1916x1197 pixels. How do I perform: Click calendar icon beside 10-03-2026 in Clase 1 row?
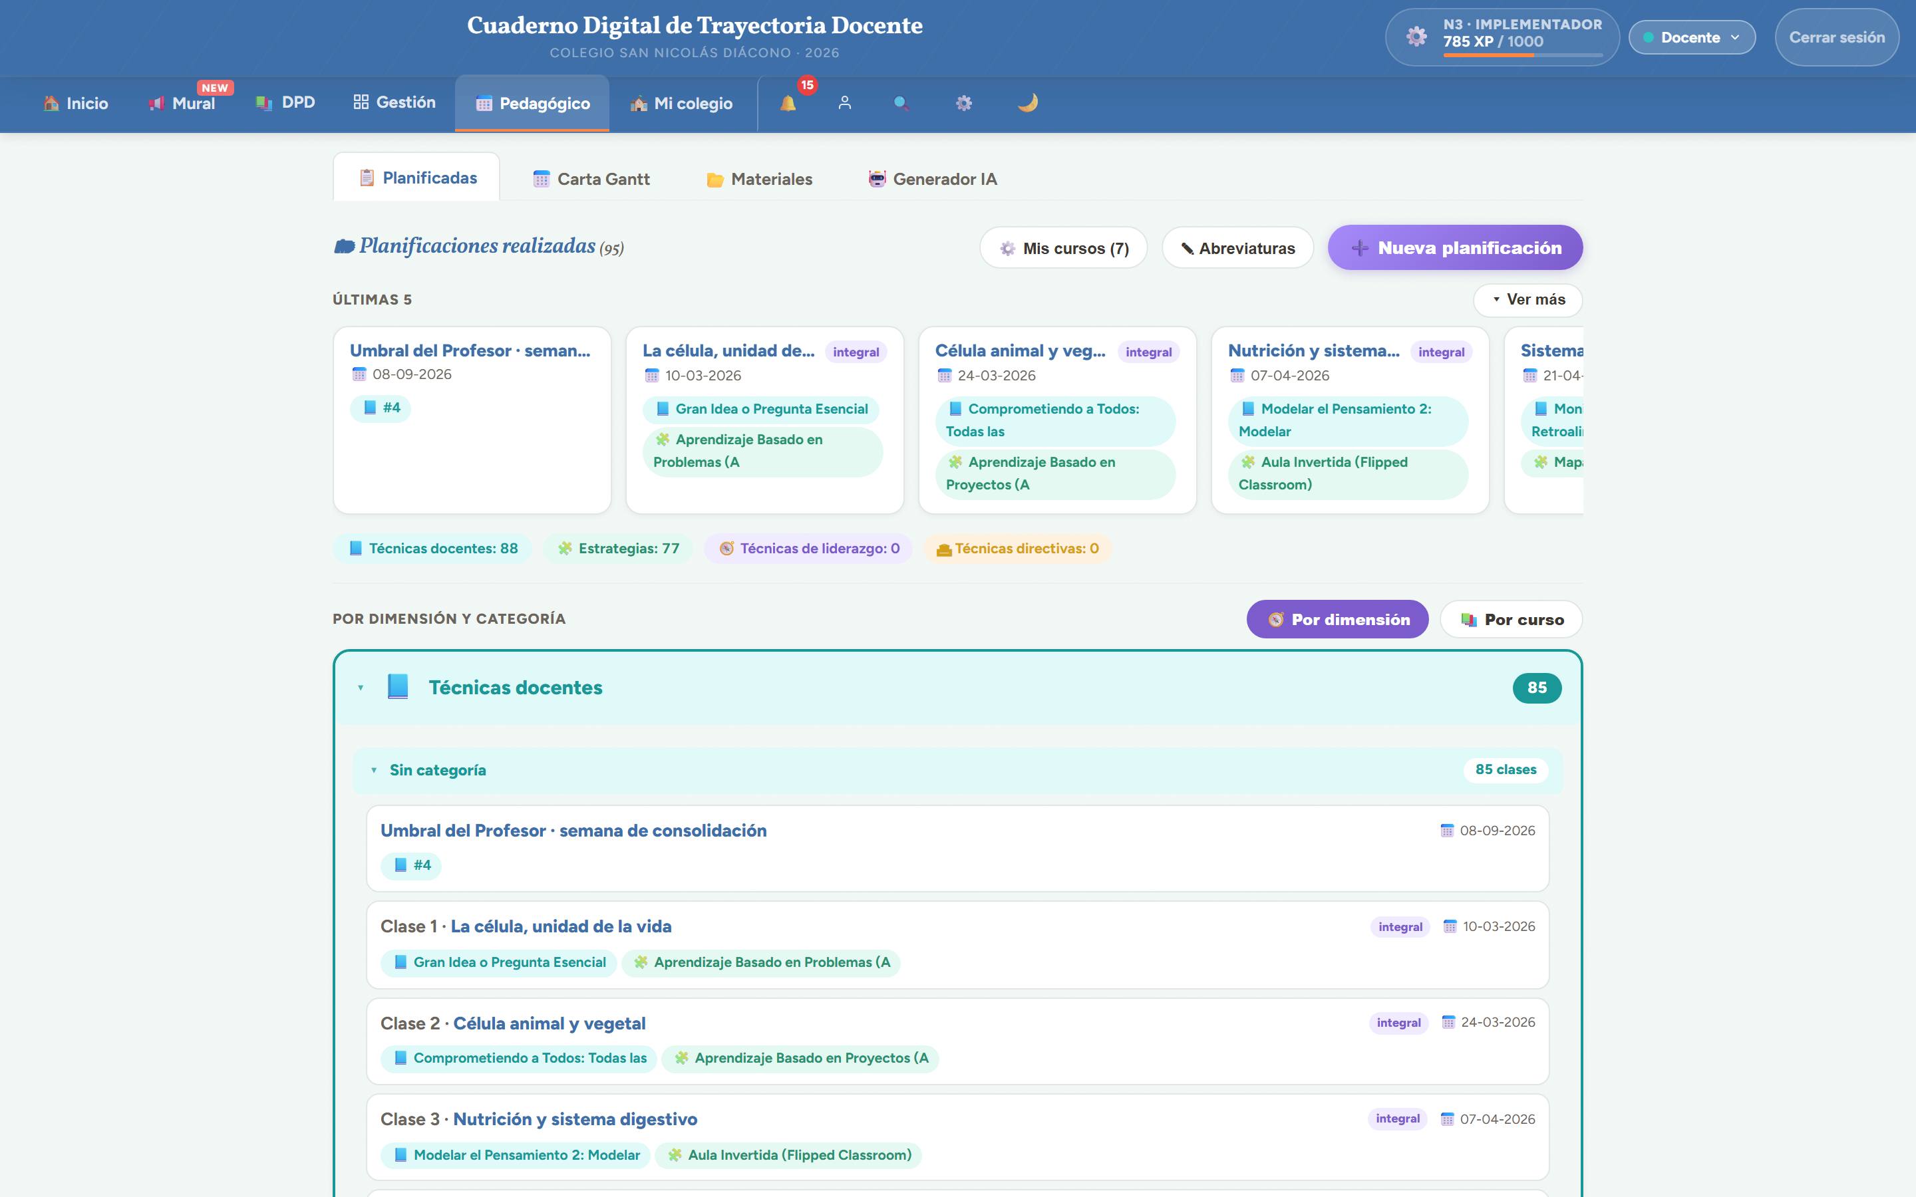tap(1450, 926)
